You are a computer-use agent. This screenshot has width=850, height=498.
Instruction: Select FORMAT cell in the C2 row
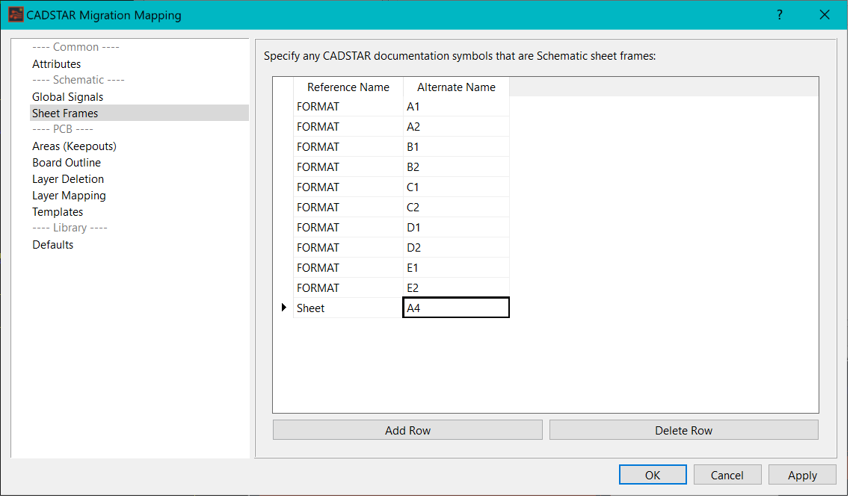point(348,208)
